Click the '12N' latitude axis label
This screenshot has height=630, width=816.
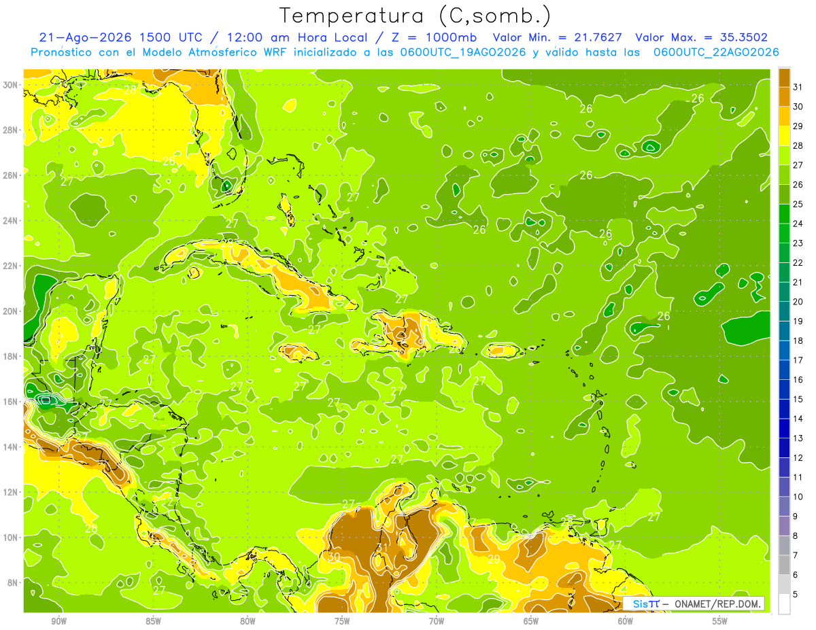pyautogui.click(x=11, y=491)
